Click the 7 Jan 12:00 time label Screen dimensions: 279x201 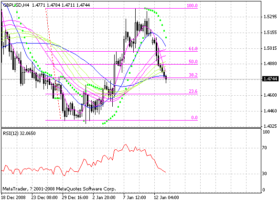[135, 198]
